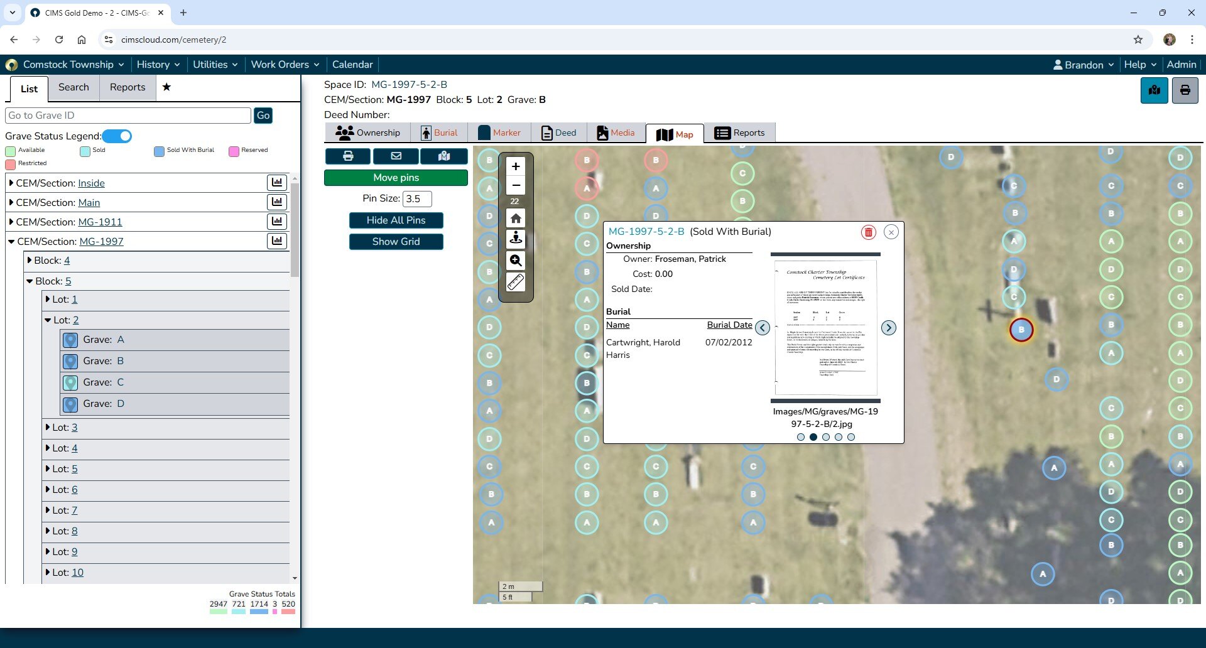
Task: Switch to Burial tab
Action: coord(439,132)
